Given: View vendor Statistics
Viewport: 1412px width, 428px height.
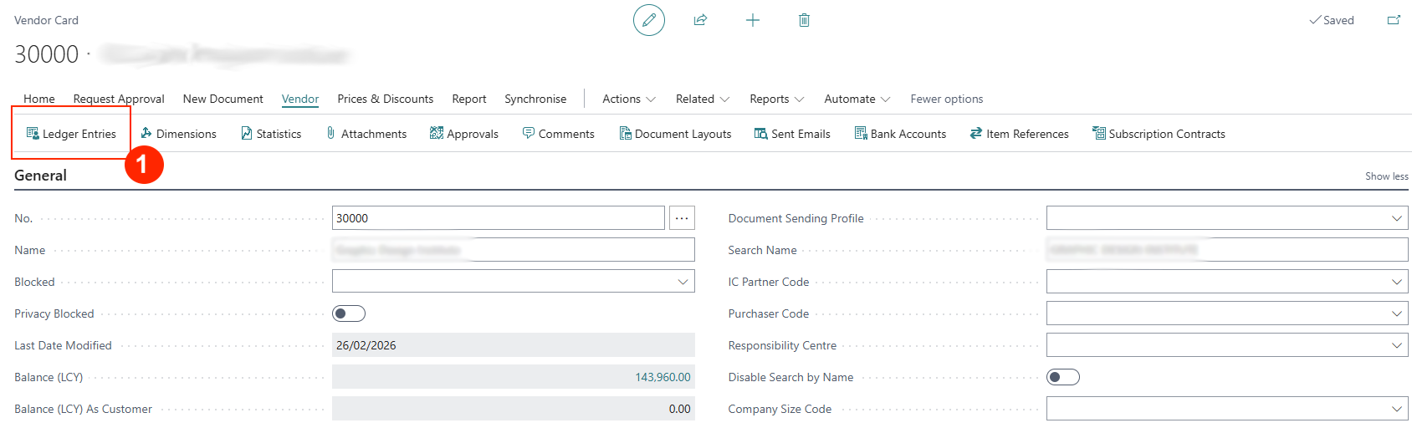Looking at the screenshot, I should 271,134.
